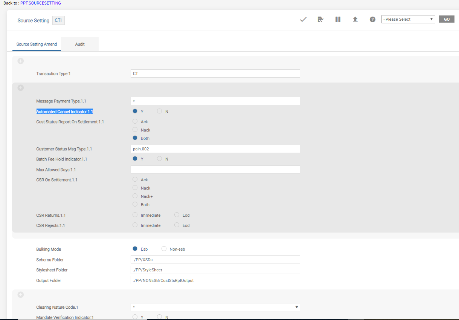Click the upward arrow toolbar icon
This screenshot has height=320, width=459.
pyautogui.click(x=355, y=20)
